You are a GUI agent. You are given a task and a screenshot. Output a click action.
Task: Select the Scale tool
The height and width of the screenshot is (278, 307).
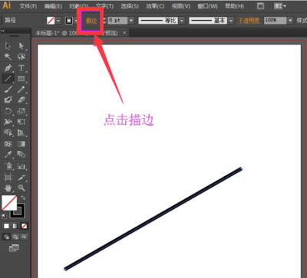click(21, 111)
